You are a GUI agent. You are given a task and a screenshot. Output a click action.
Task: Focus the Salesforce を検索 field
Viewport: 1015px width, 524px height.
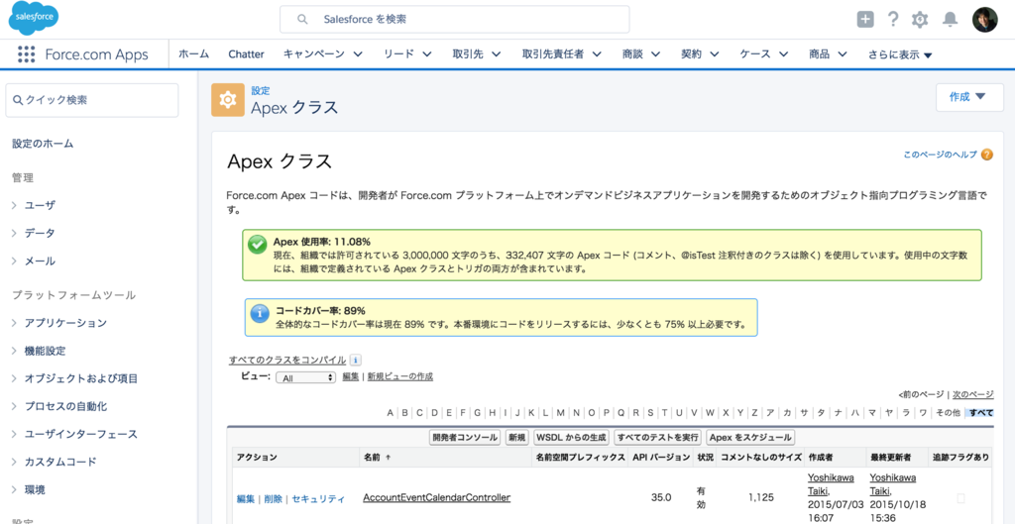click(x=454, y=20)
